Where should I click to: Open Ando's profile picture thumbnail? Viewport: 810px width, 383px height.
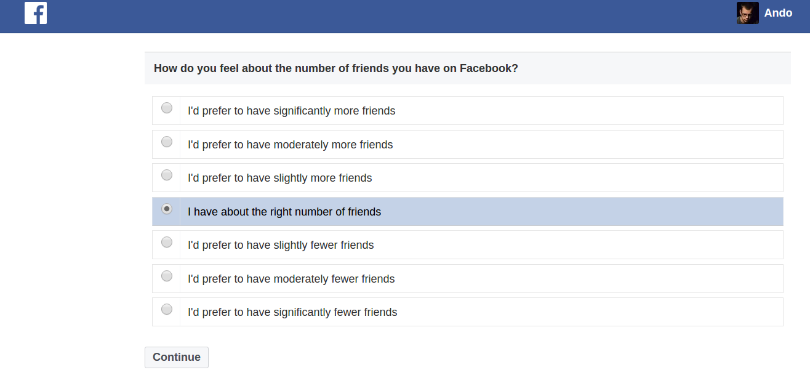pyautogui.click(x=747, y=13)
